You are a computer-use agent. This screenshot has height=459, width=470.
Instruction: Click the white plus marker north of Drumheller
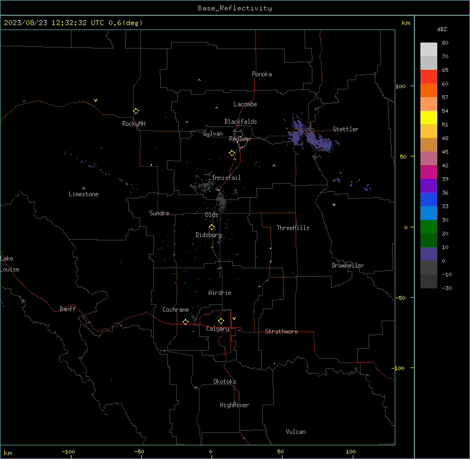click(x=334, y=204)
